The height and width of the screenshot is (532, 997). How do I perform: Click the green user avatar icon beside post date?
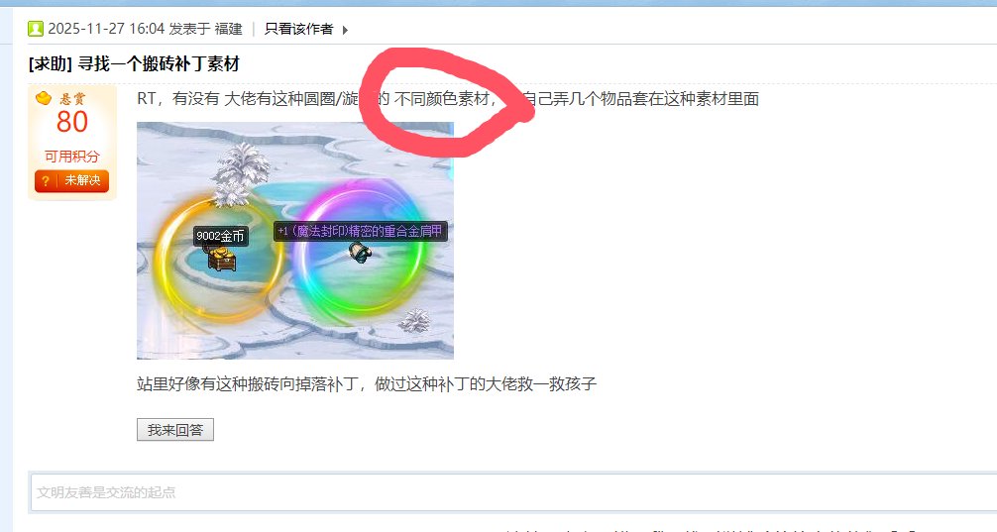pos(36,29)
